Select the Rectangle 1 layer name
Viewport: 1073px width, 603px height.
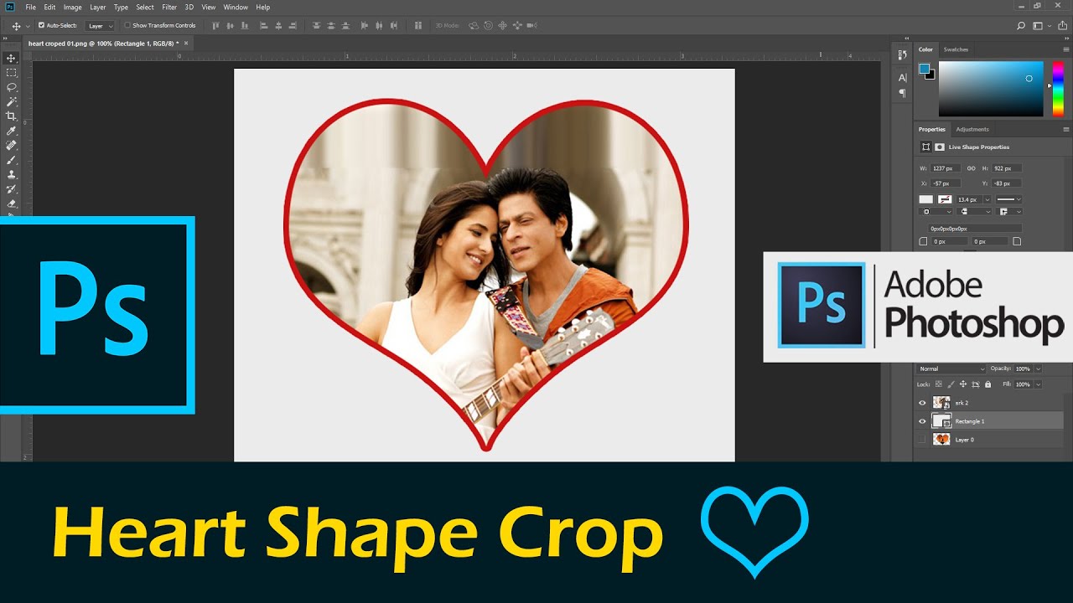(x=970, y=421)
